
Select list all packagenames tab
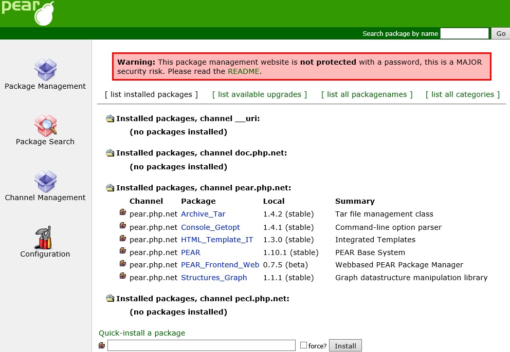pos(367,94)
